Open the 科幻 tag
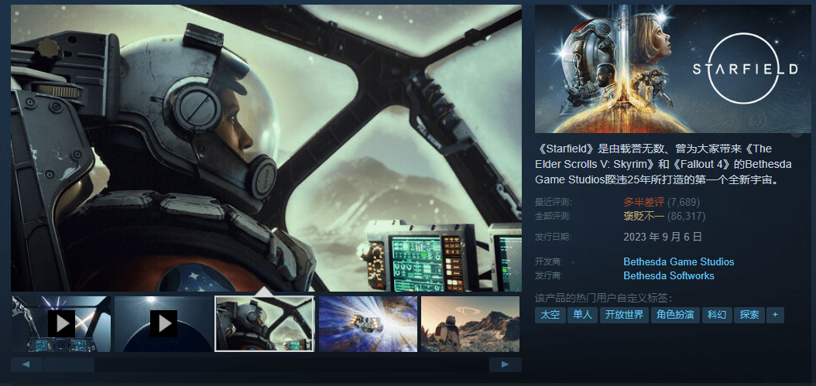 point(717,315)
